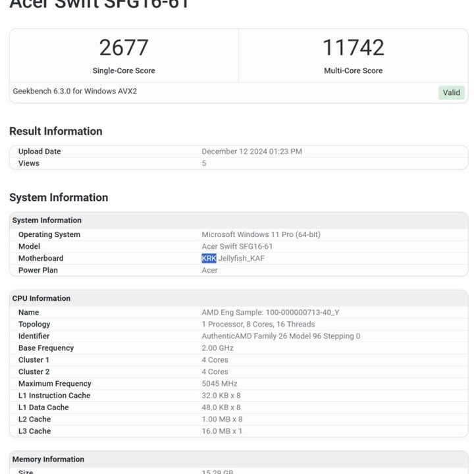The image size is (474, 474).
Task: Click the Power Plan label
Action: 38,270
